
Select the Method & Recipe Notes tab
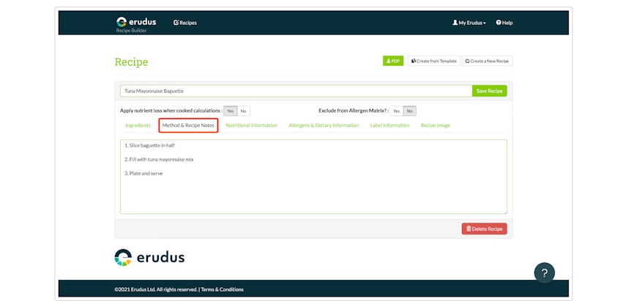pos(188,125)
